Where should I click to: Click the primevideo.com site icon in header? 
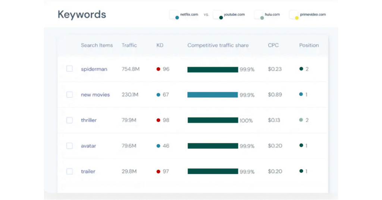point(294,15)
